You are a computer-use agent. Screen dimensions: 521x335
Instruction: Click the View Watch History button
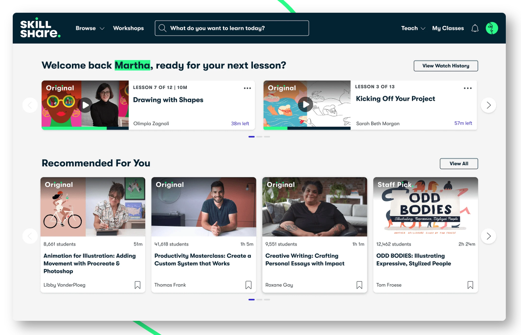445,66
